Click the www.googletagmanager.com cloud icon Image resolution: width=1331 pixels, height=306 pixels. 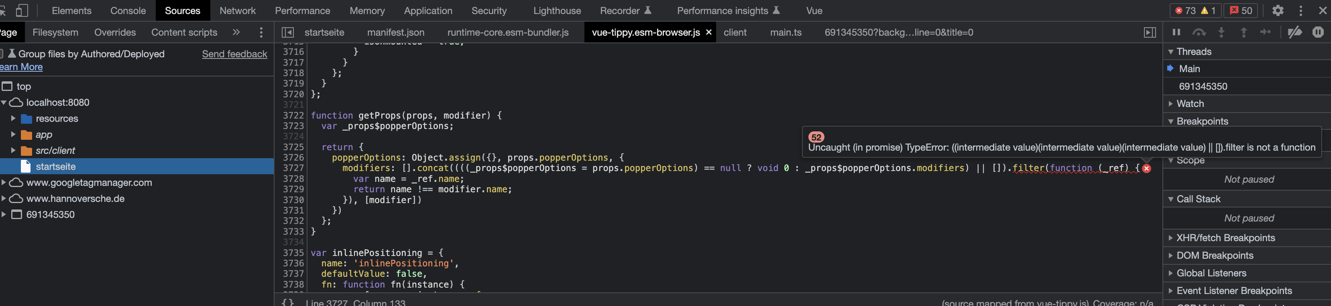[x=16, y=182]
